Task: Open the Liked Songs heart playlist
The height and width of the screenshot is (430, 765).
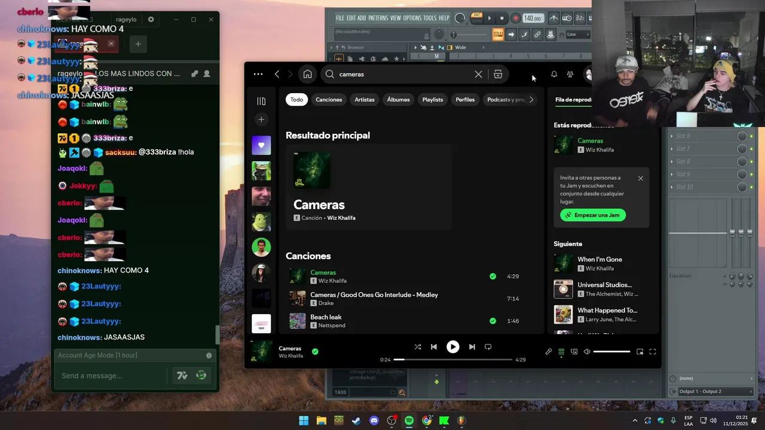Action: click(x=261, y=145)
